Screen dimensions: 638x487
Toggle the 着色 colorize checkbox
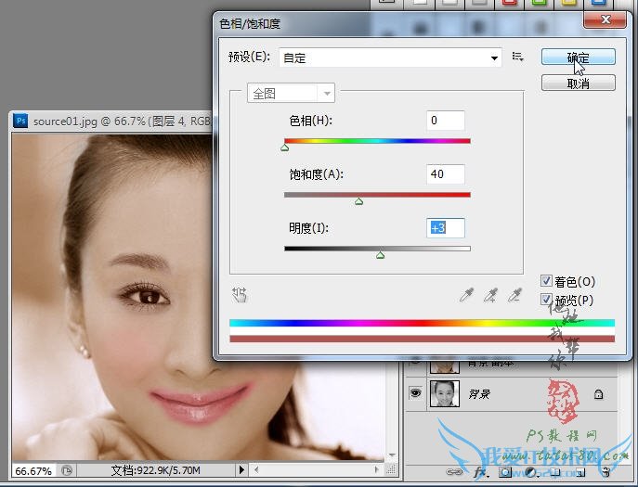pyautogui.click(x=547, y=281)
